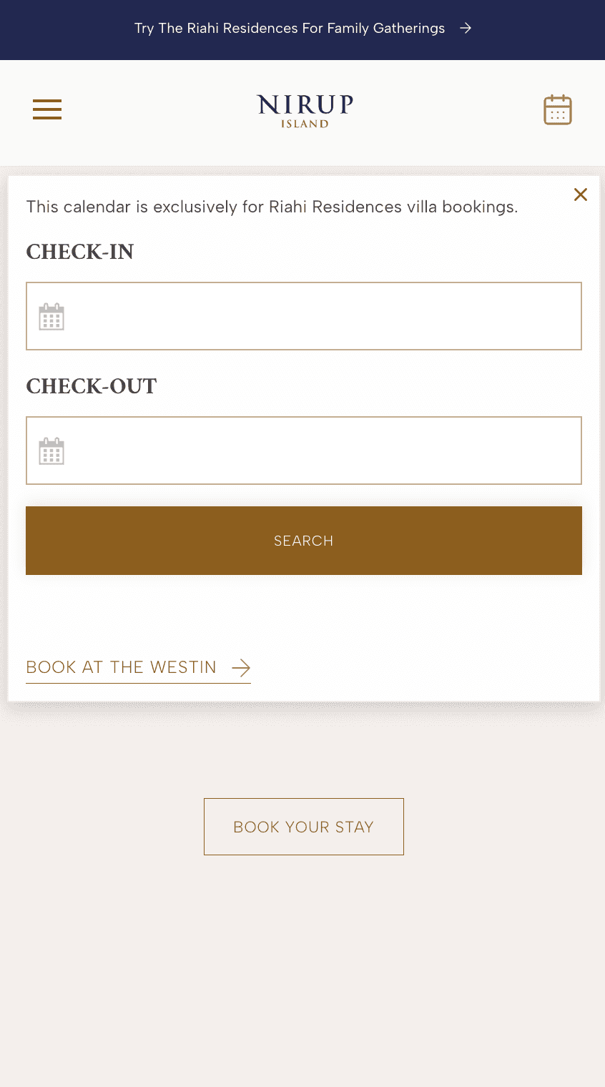
Task: Close the villa booking calendar panel
Action: click(581, 195)
